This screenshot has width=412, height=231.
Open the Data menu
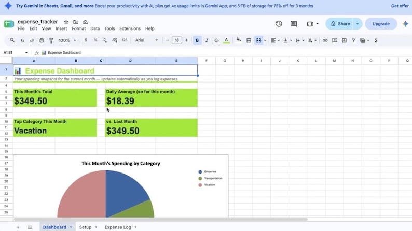click(x=95, y=28)
